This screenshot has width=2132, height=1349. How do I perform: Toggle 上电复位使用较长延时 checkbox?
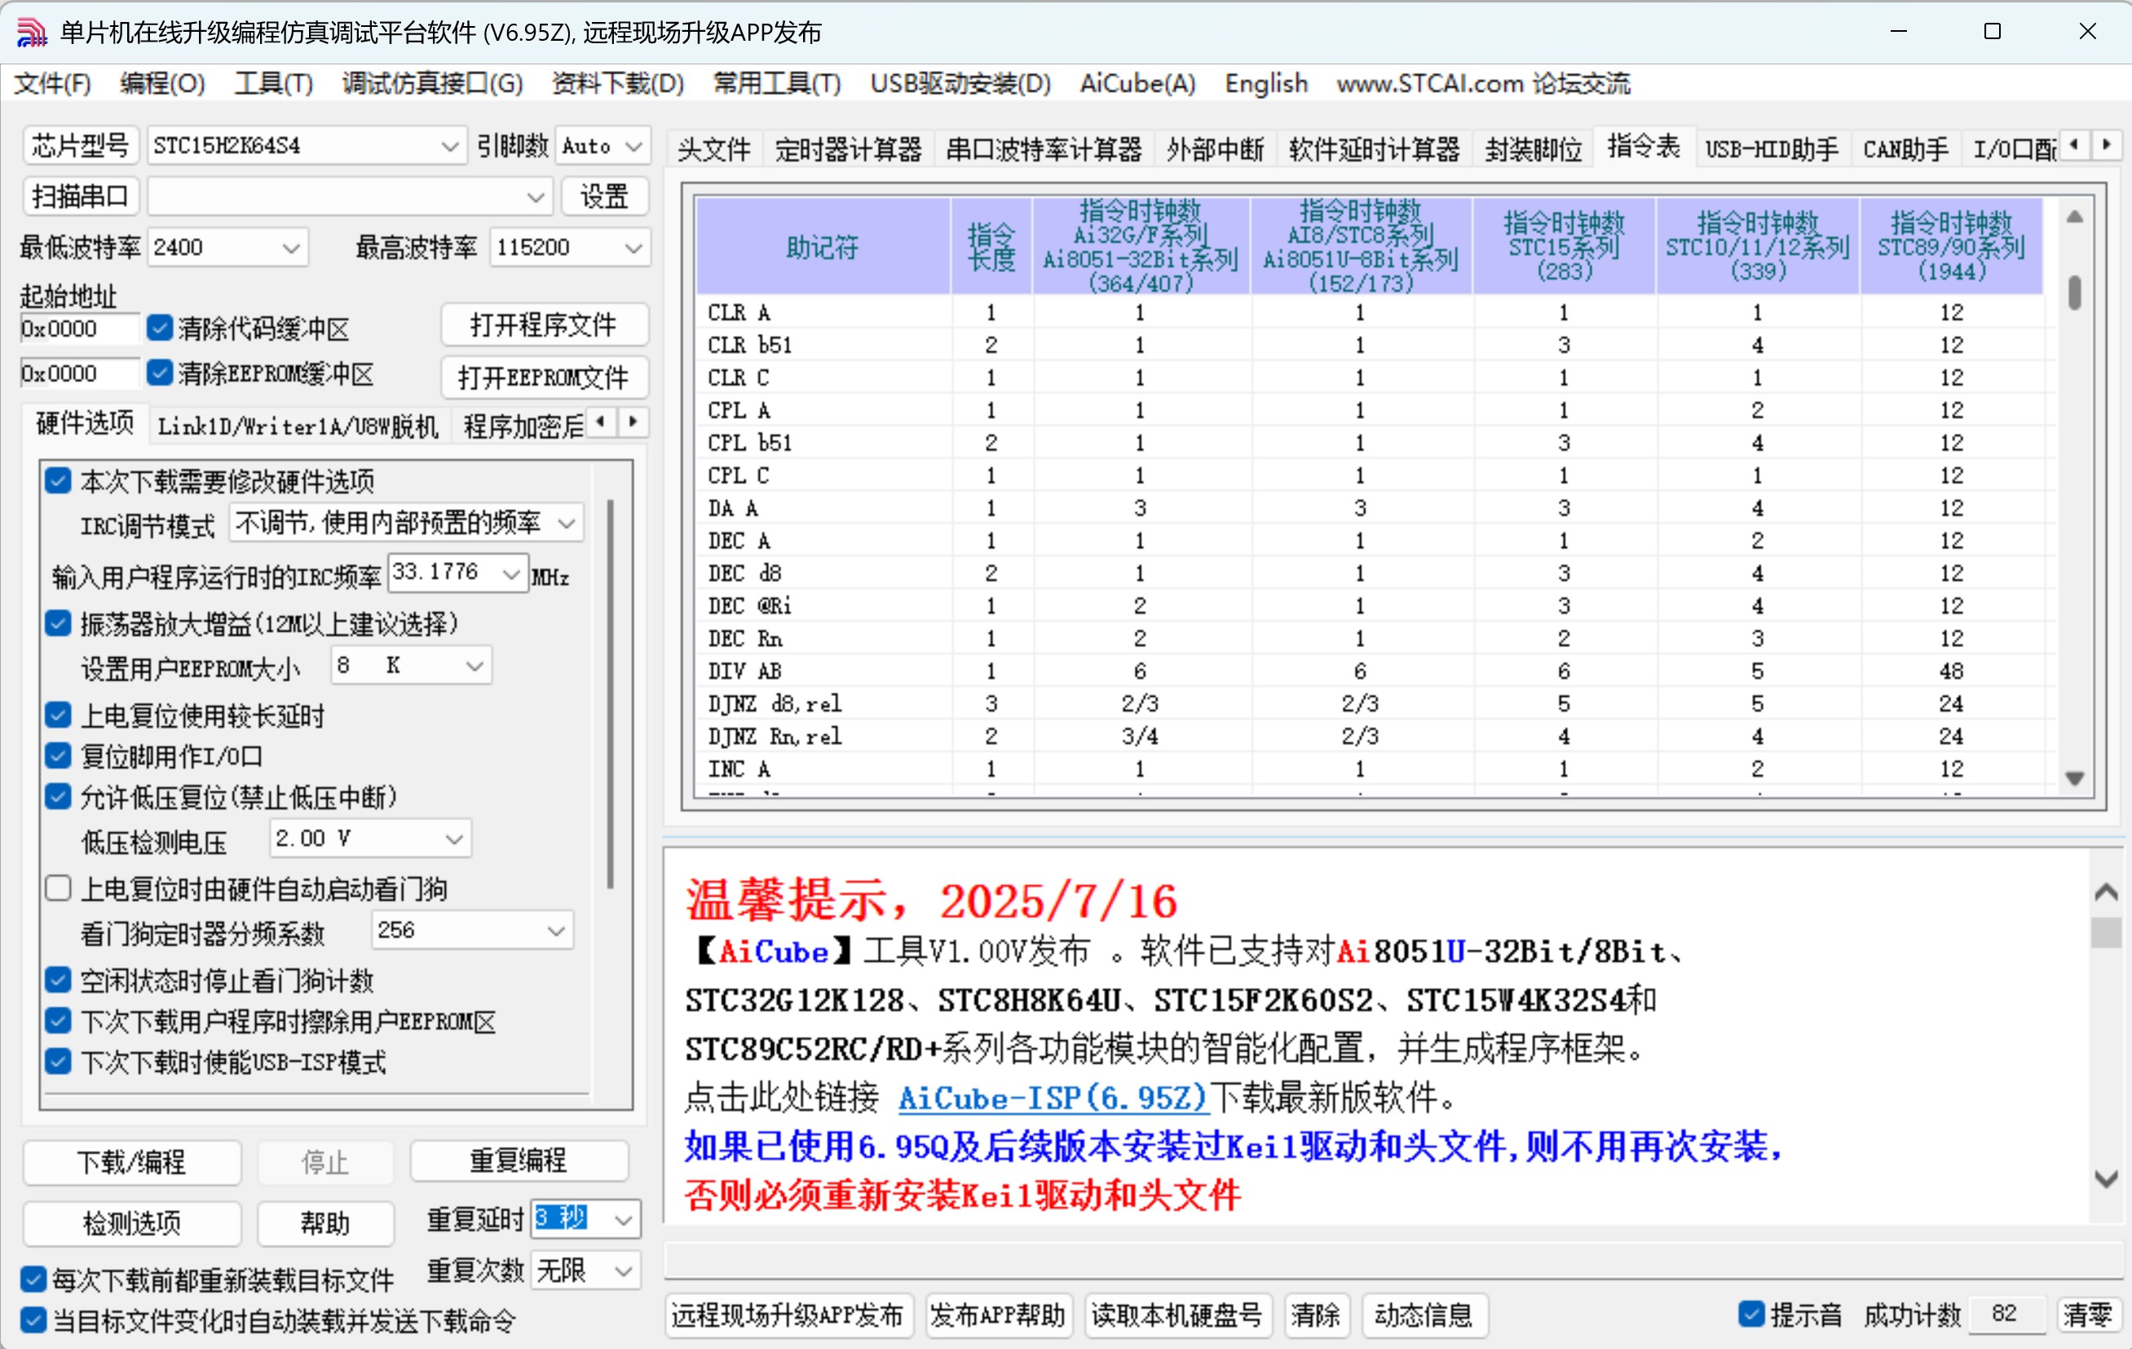coord(59,714)
